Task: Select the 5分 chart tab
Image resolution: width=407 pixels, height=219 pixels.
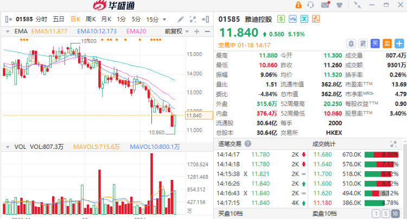Action: click(x=136, y=19)
